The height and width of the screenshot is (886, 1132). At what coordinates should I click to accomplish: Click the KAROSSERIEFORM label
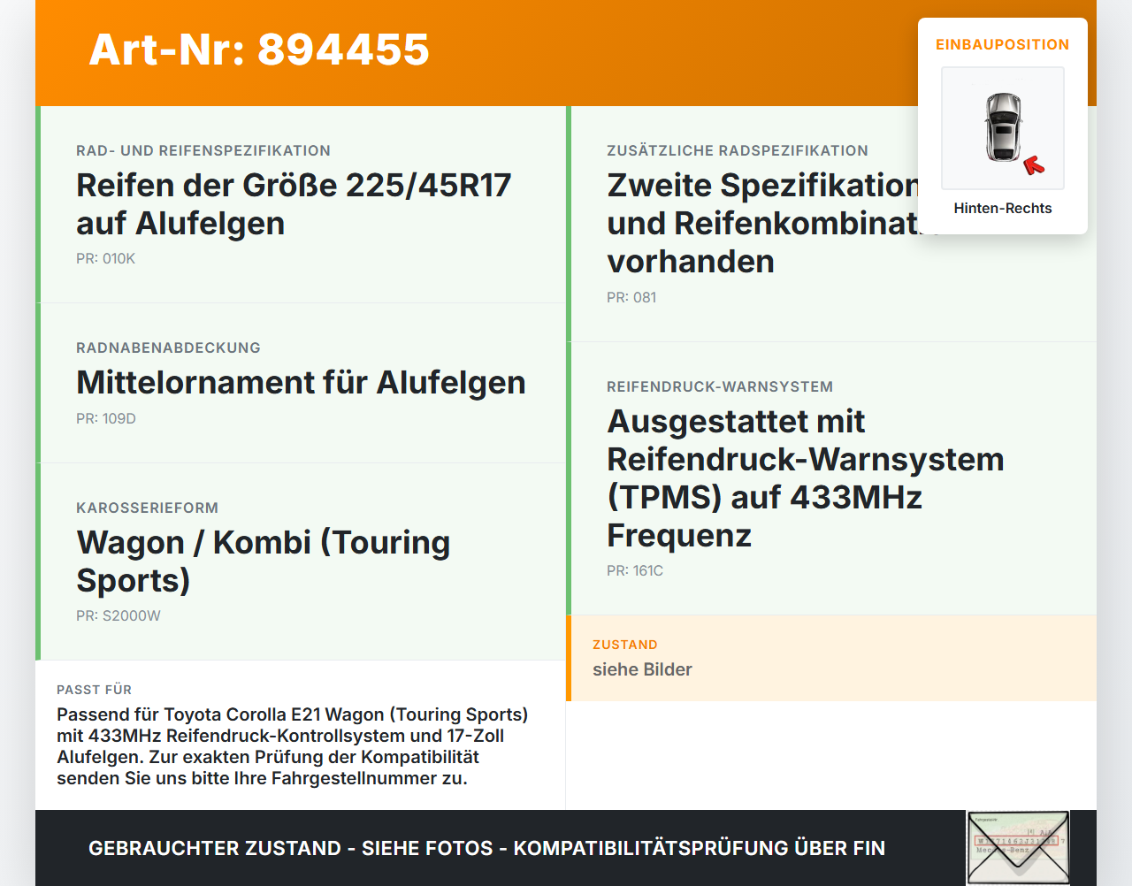pos(147,508)
